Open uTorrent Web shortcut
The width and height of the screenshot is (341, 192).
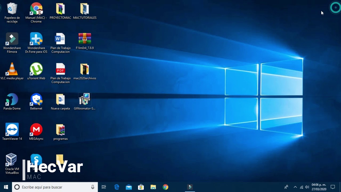coord(36,71)
